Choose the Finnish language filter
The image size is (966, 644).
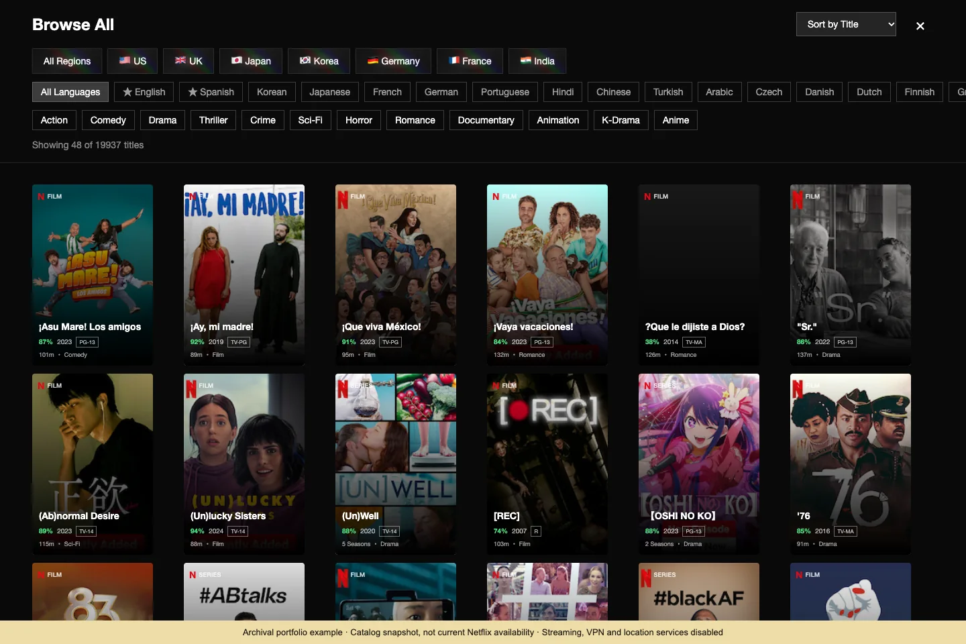click(920, 92)
